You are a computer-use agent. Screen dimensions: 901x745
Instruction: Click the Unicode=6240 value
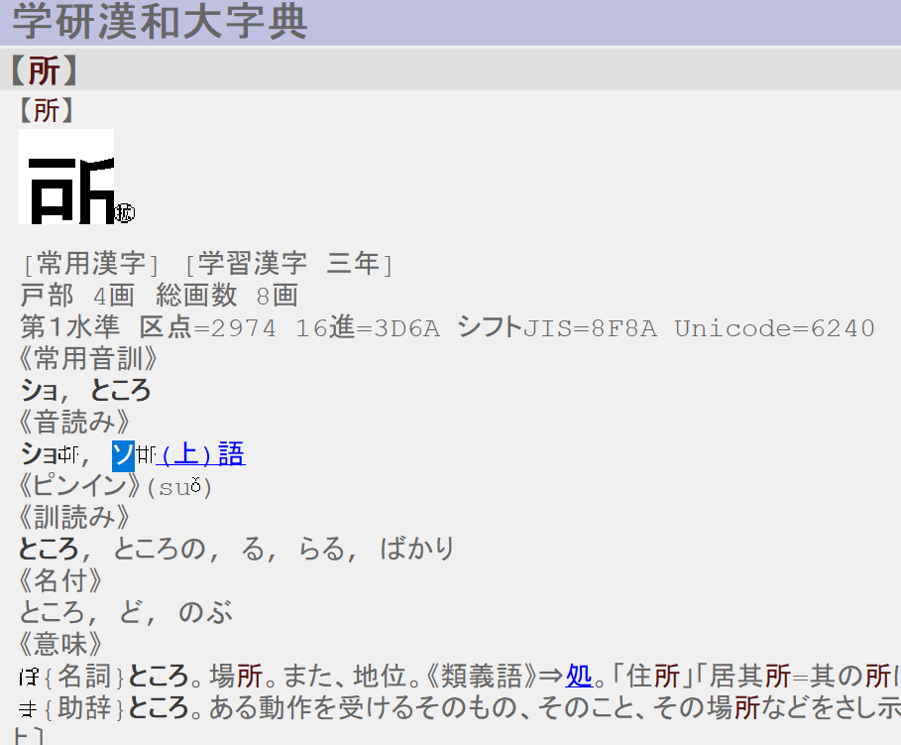click(x=774, y=328)
